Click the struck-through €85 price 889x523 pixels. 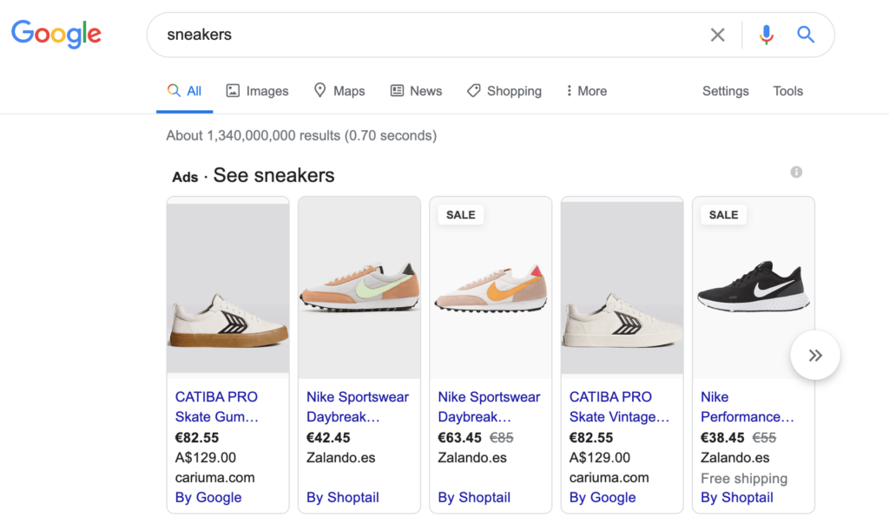[x=501, y=438]
